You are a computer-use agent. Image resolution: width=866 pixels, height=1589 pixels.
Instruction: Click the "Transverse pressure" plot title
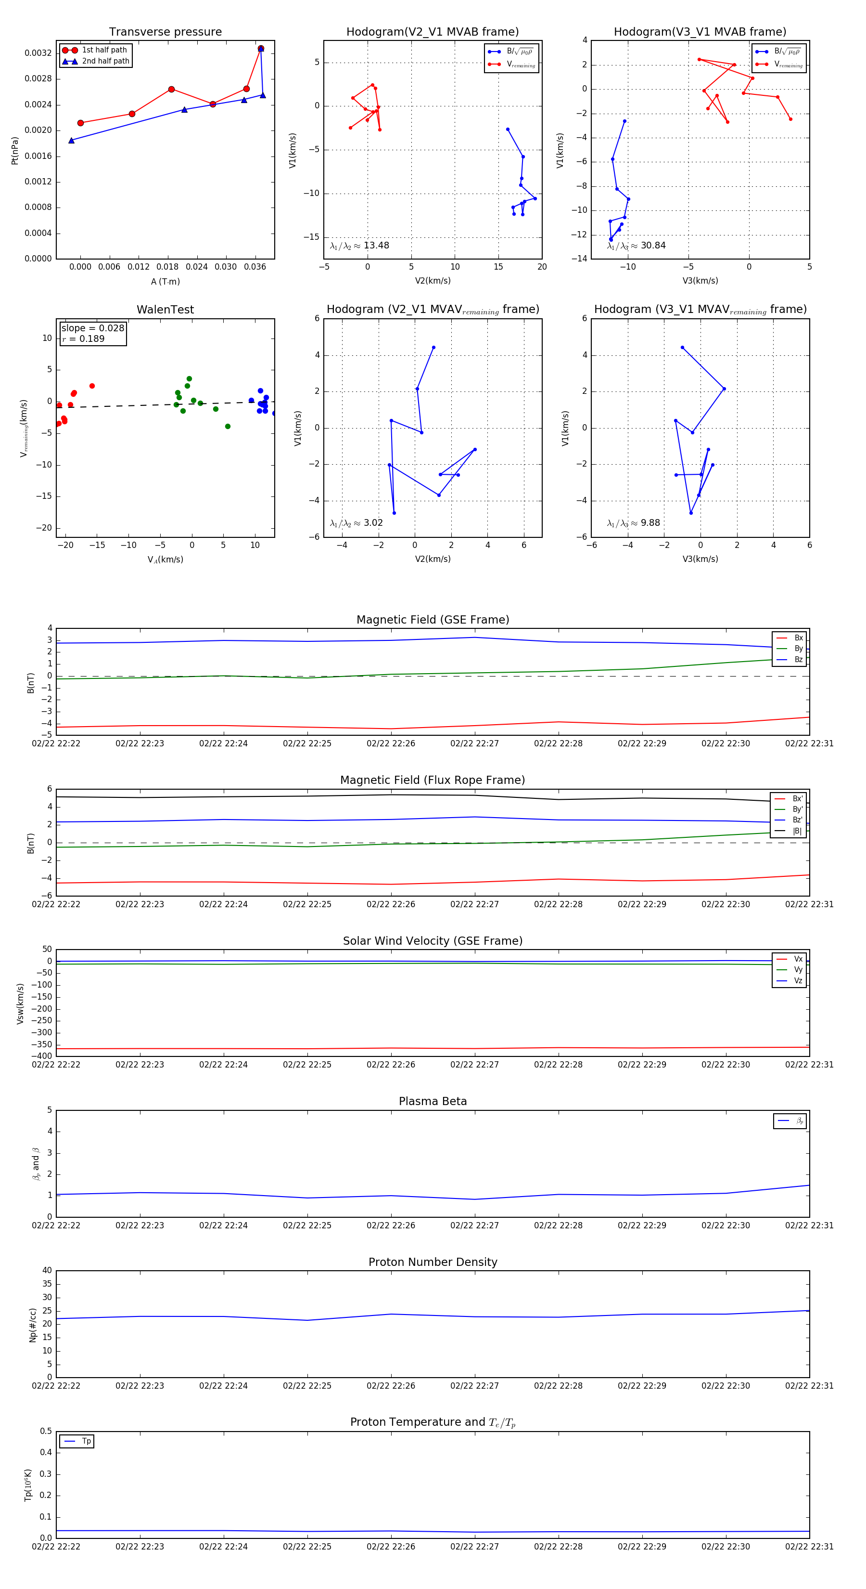click(x=165, y=31)
